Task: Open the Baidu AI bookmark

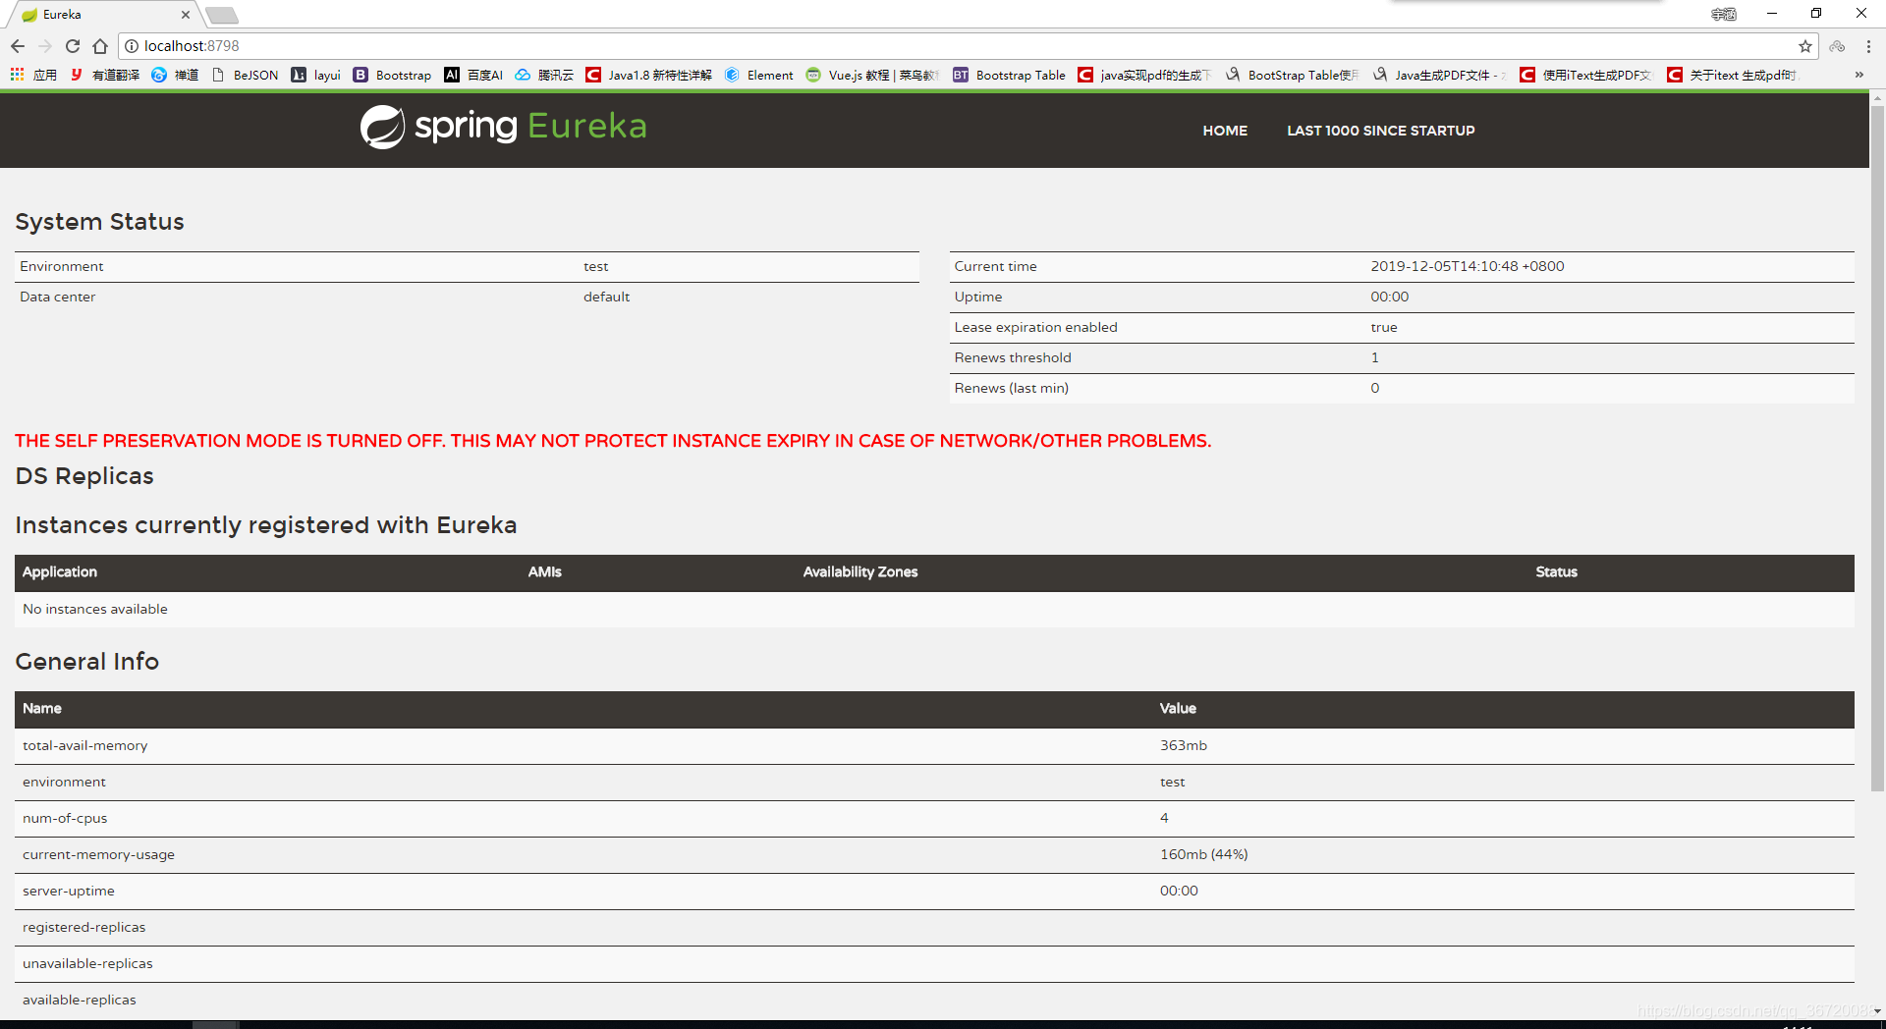Action: 473,75
